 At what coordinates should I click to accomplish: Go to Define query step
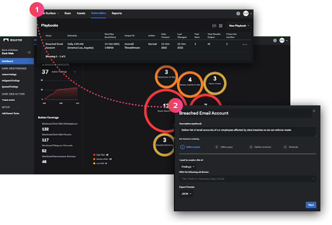223,147
